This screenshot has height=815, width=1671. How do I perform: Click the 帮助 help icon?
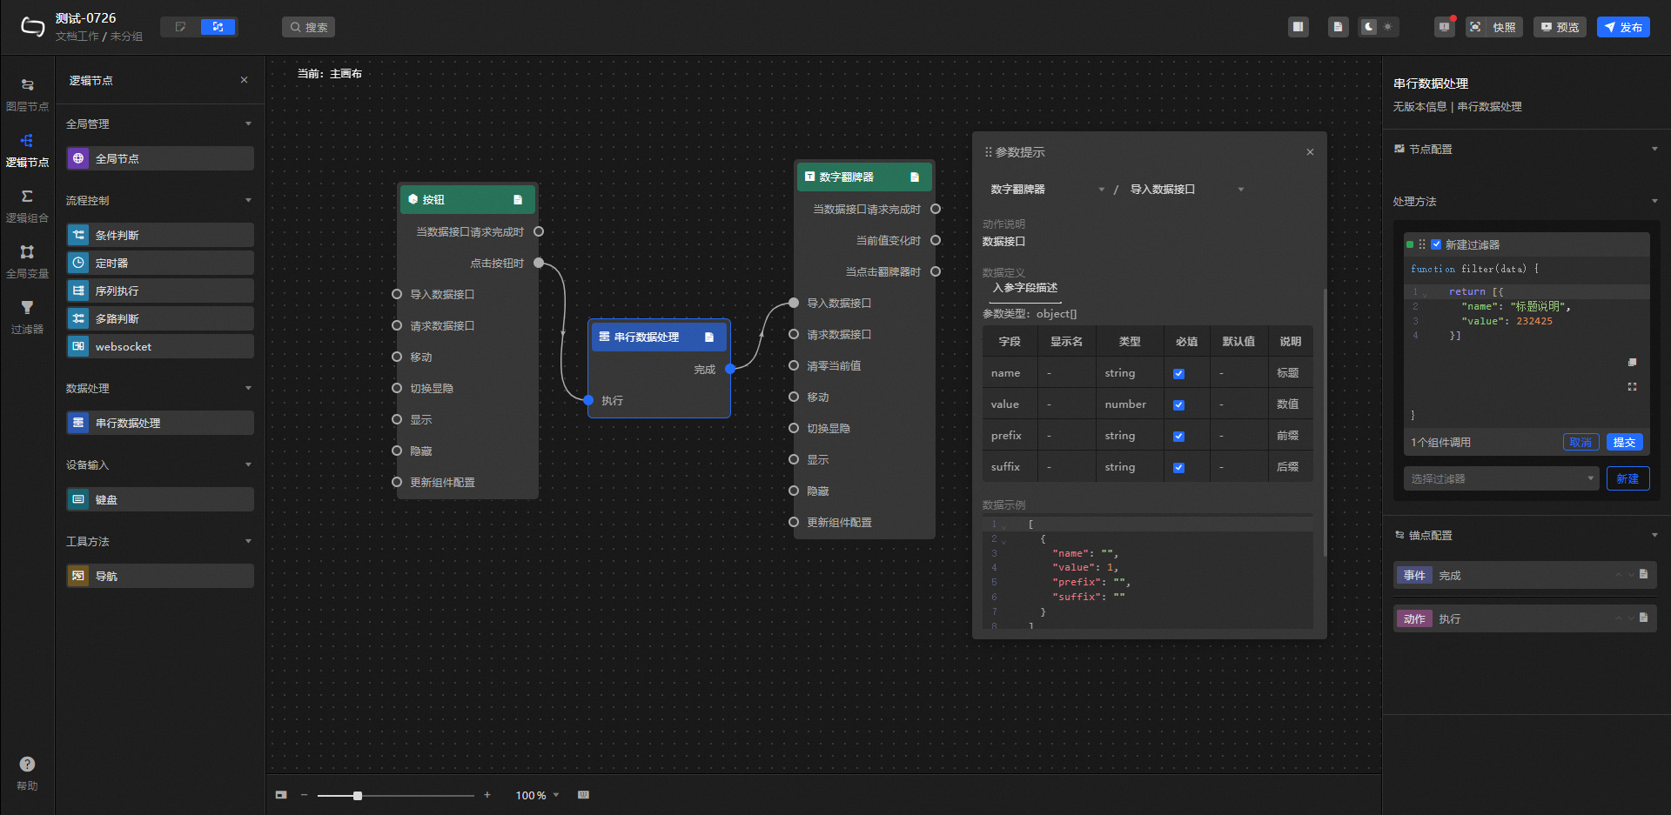click(27, 765)
